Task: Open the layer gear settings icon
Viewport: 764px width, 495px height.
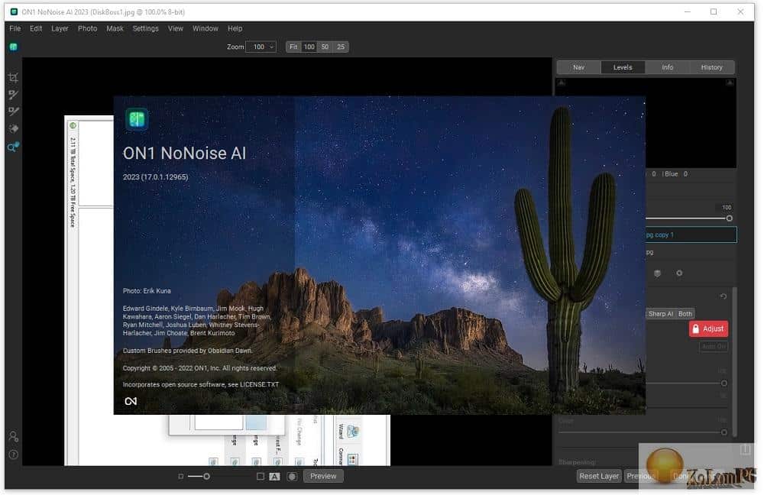Action: pyautogui.click(x=679, y=273)
